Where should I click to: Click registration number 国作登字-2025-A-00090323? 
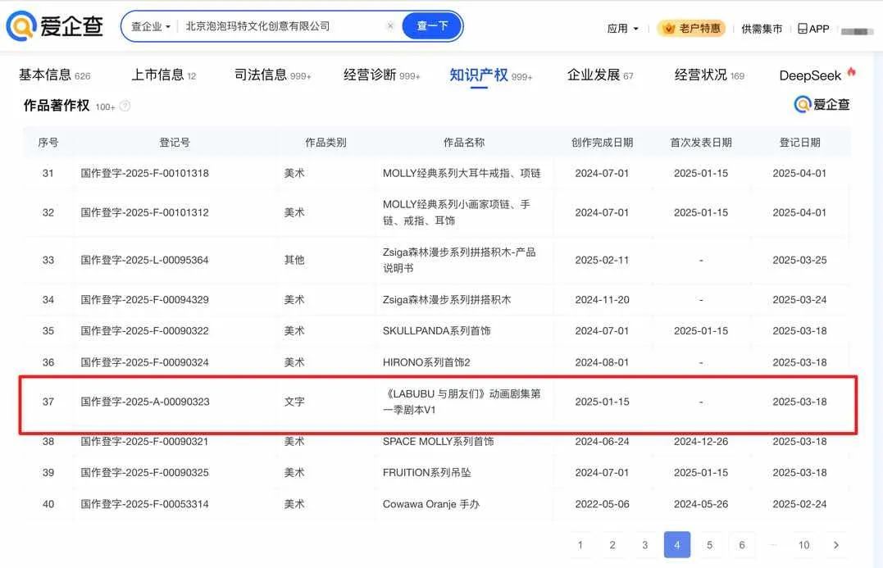pos(145,402)
